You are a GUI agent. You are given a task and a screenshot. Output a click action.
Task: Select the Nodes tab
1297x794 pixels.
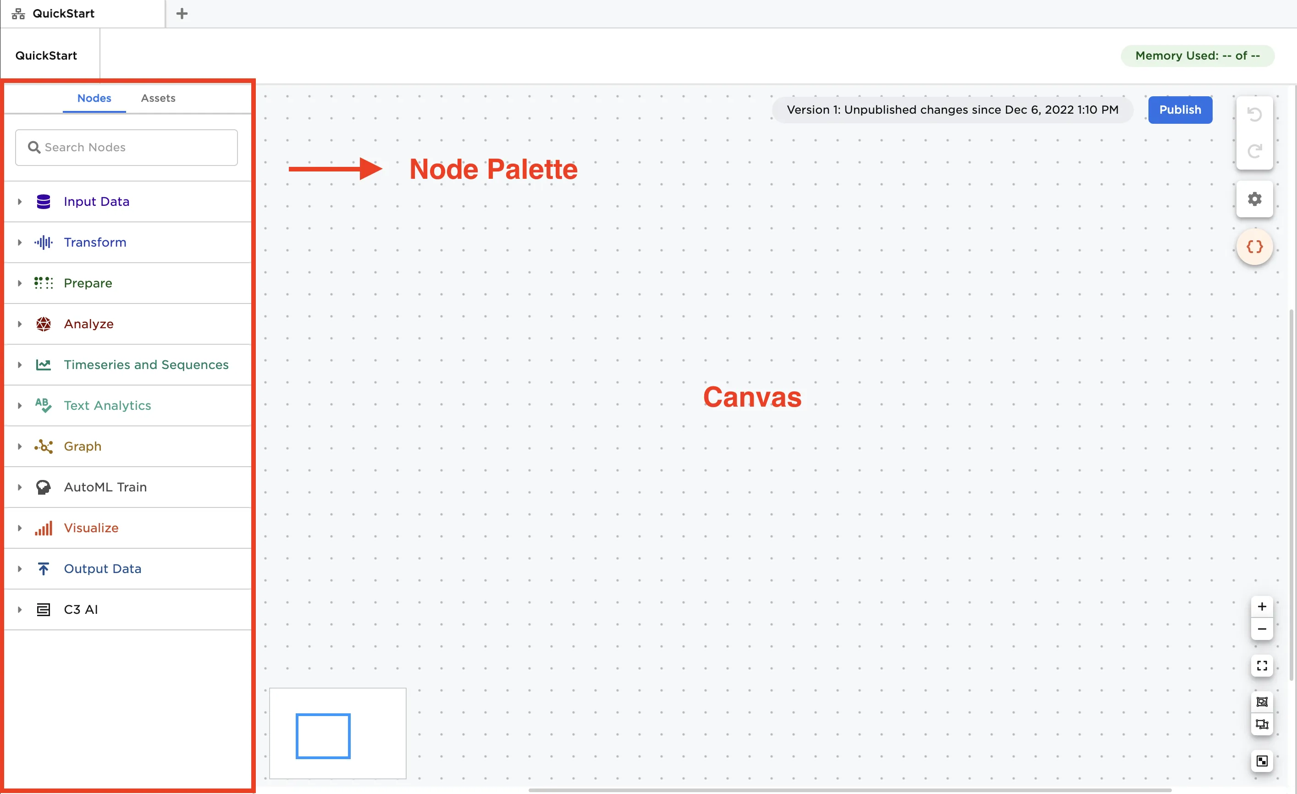(94, 99)
